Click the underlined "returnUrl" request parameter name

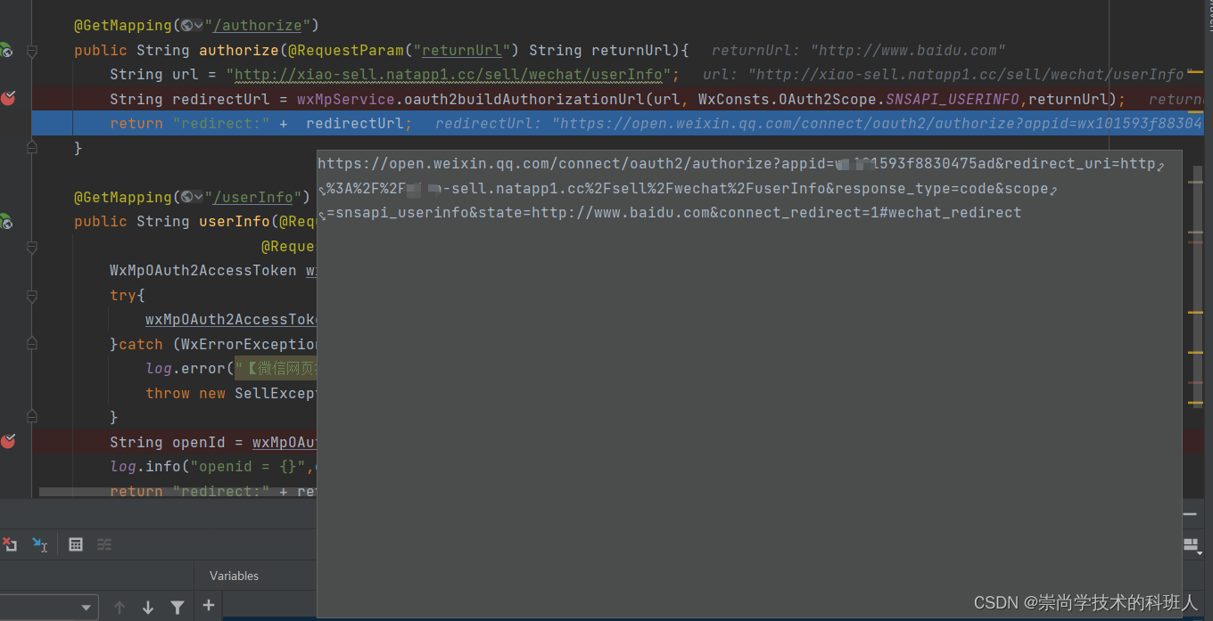pyautogui.click(x=462, y=51)
